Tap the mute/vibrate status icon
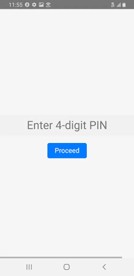 [113, 5]
